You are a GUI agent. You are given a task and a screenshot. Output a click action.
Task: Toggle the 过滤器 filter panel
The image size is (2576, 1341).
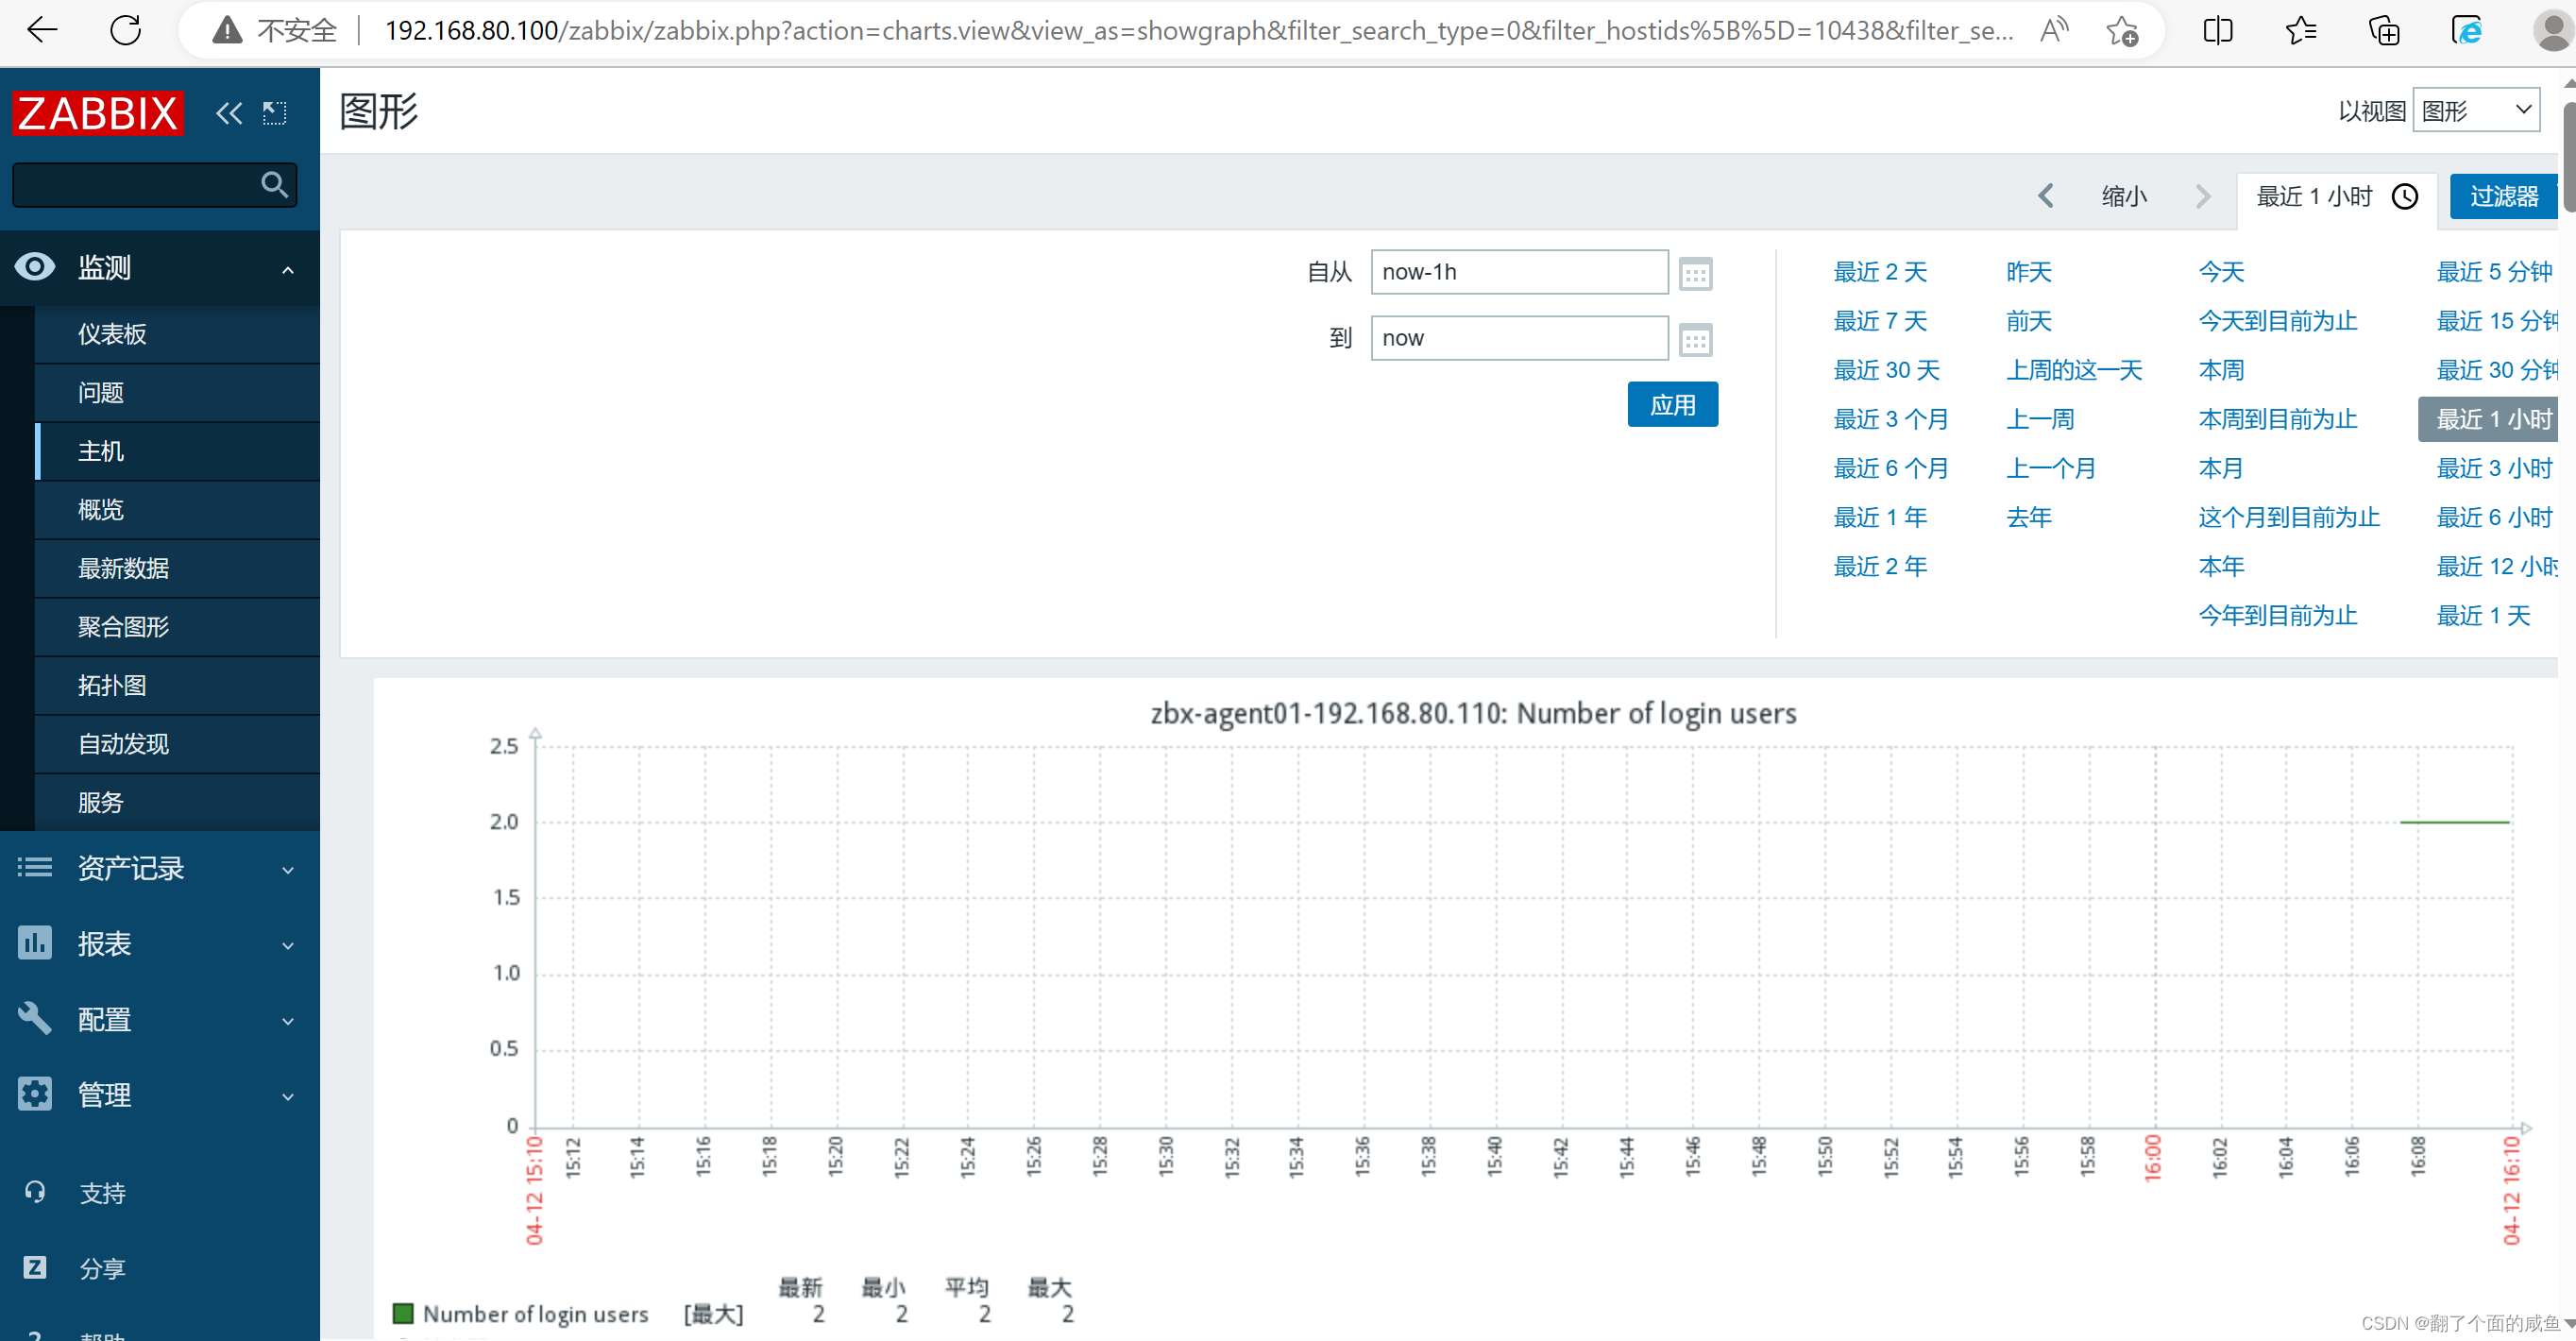(2503, 196)
